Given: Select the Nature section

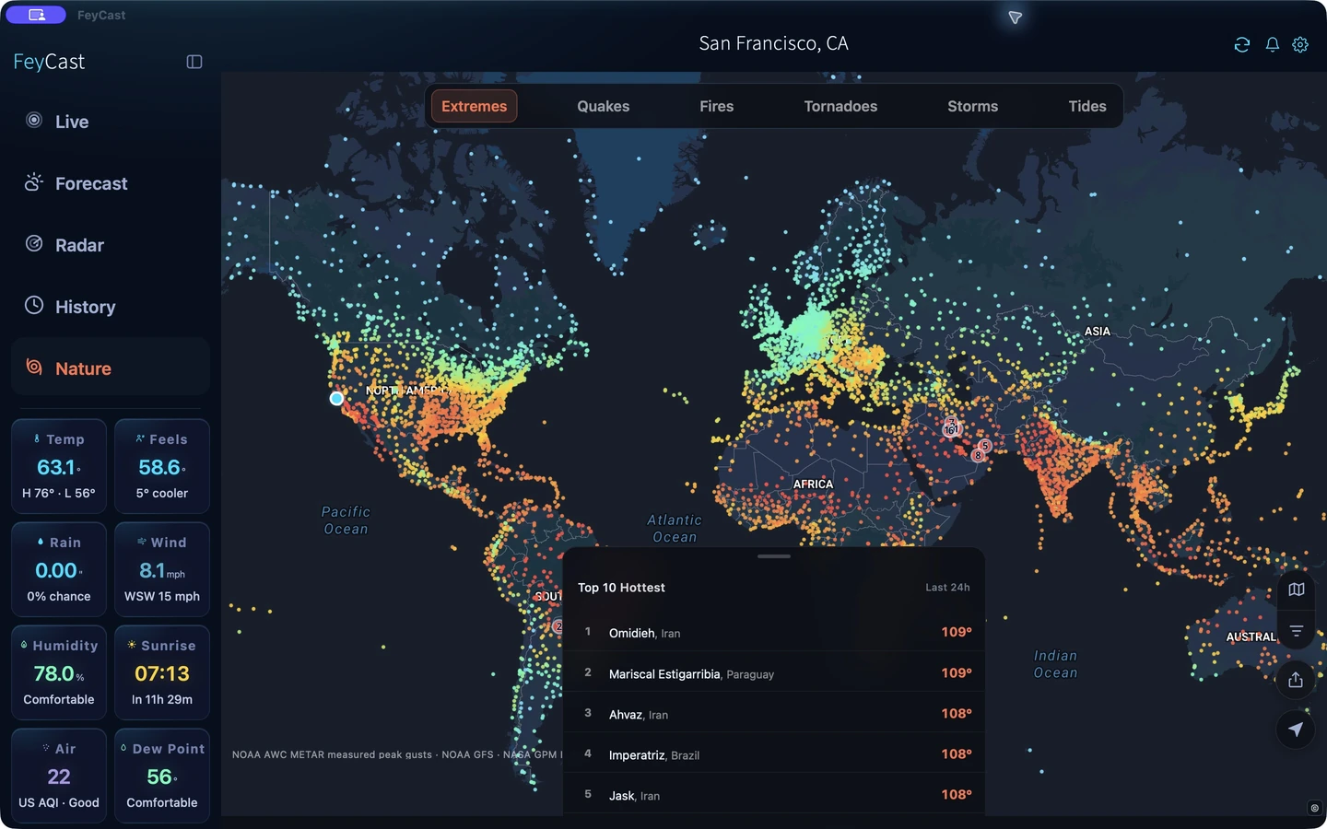Looking at the screenshot, I should tap(111, 368).
